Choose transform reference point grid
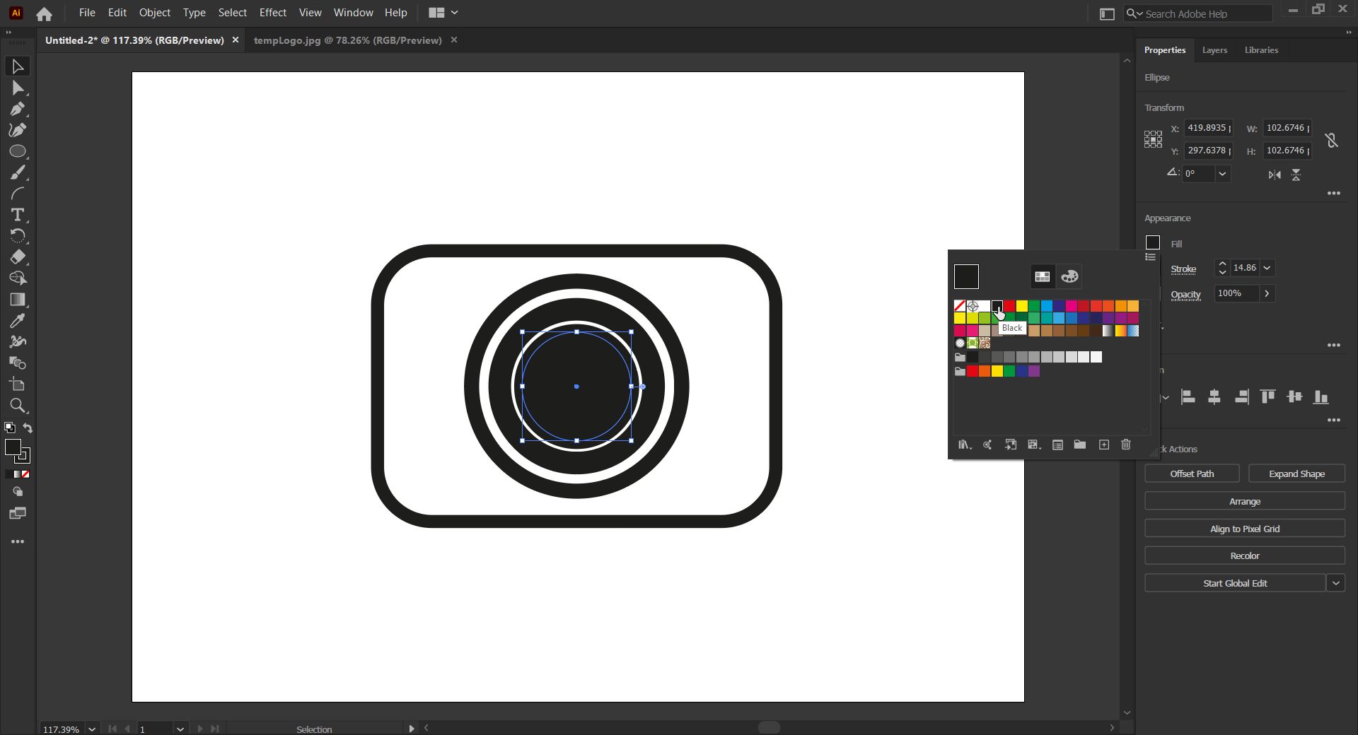The width and height of the screenshot is (1358, 735). (1153, 139)
